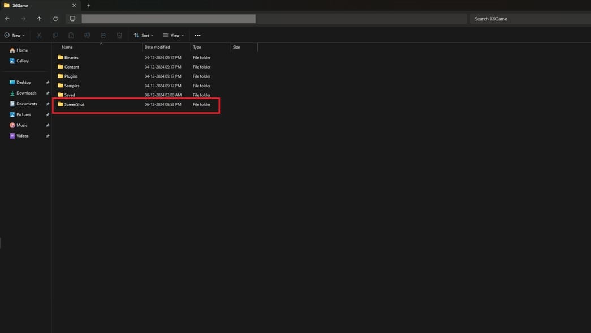
Task: Open the See more ellipsis menu
Action: coord(197,35)
